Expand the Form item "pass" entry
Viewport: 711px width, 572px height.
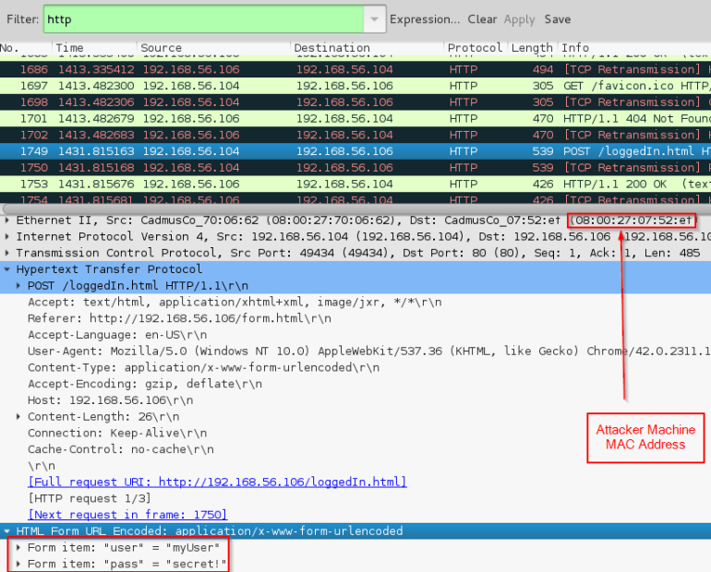[18, 564]
